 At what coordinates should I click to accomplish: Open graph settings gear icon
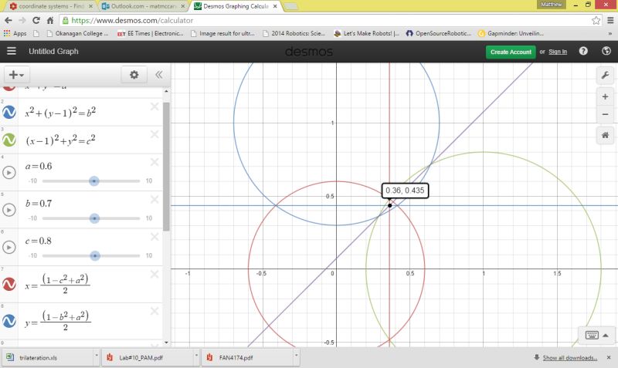(134, 75)
